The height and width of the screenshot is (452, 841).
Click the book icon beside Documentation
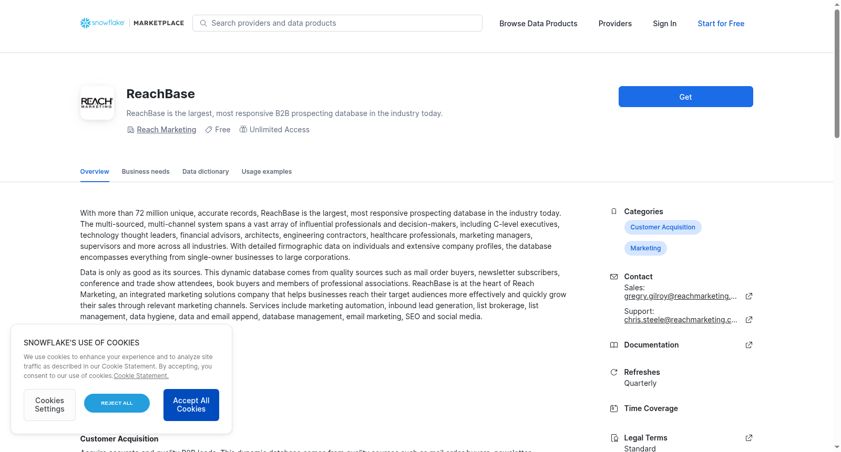point(614,345)
